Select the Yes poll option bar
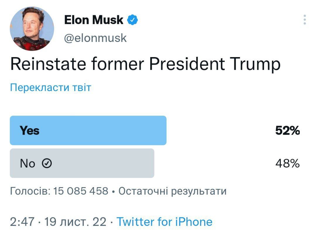316x234 pixels. pyautogui.click(x=88, y=130)
